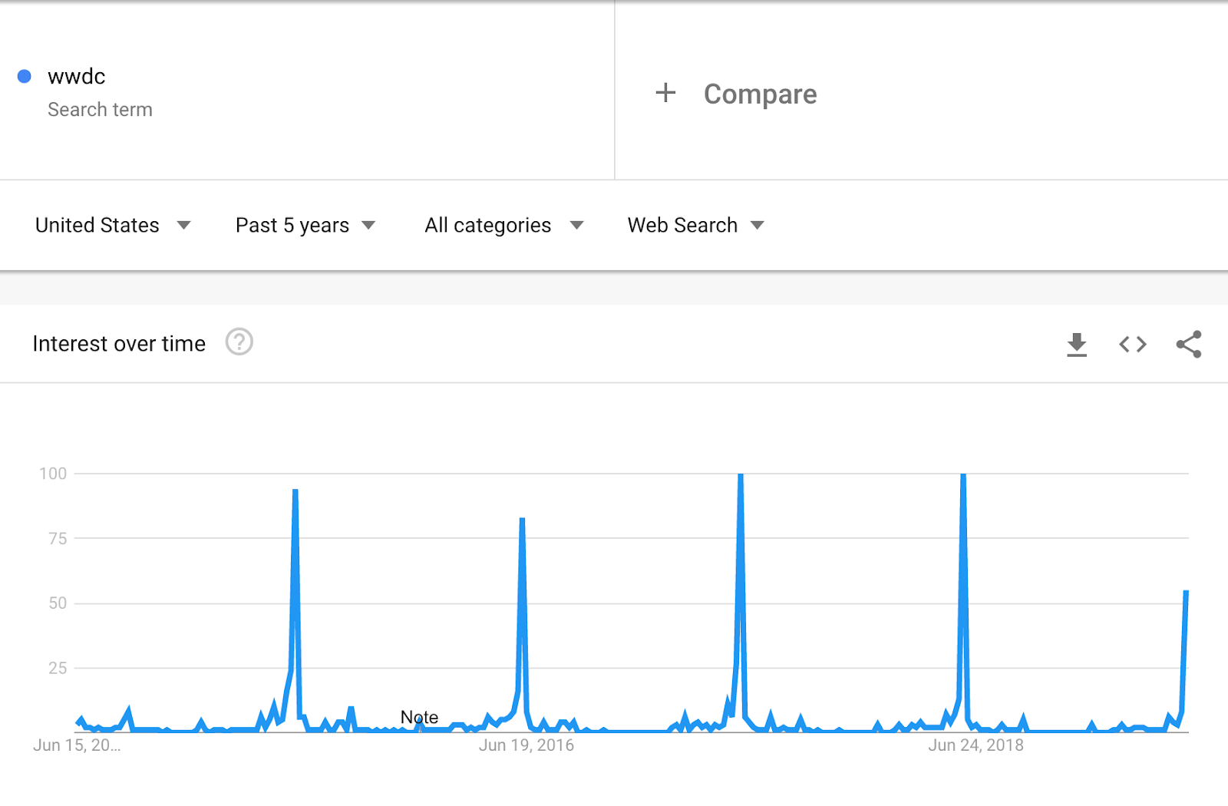Click the 2017 peak reaching 100
The image size is (1228, 806).
click(x=741, y=475)
